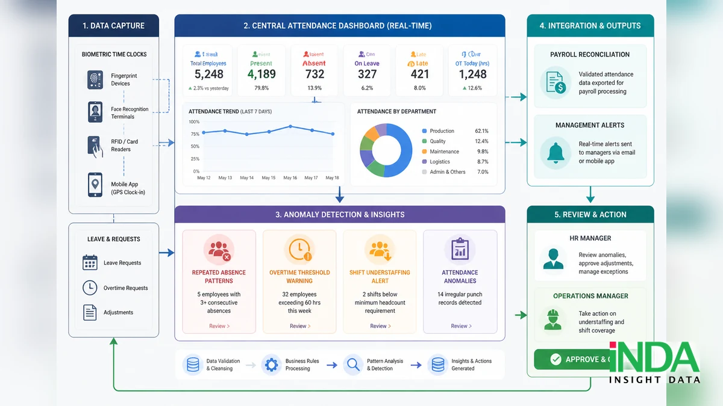Click the Admin & Others legend swatch

point(424,172)
